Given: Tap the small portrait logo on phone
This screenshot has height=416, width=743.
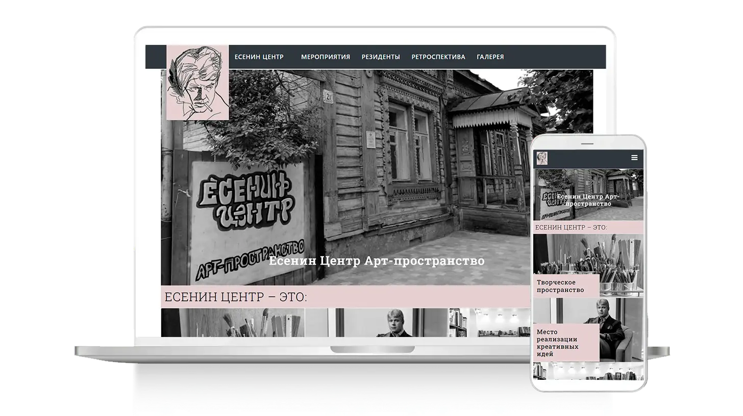Looking at the screenshot, I should [542, 158].
